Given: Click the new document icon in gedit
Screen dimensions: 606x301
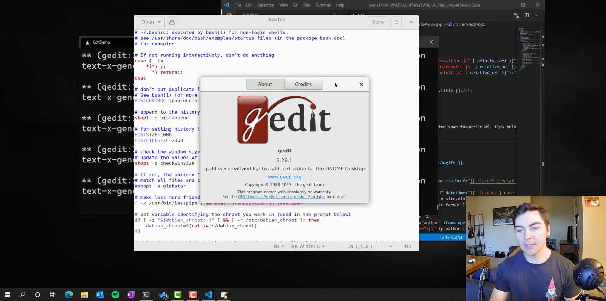Looking at the screenshot, I should pyautogui.click(x=172, y=22).
